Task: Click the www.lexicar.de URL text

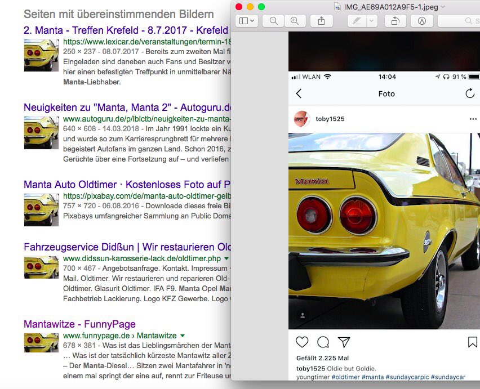Action: point(147,42)
